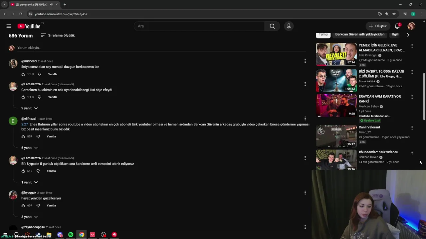Open the three-dot menu for the @hyegguk comment
426x239 pixels.
[x=305, y=193]
